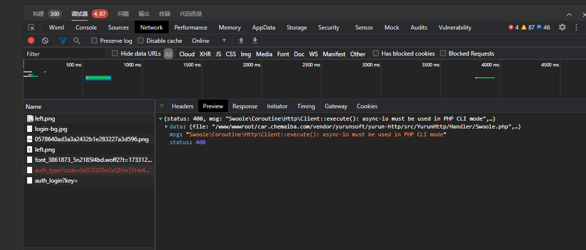Click the Filter text input
This screenshot has height=250, width=586.
(x=66, y=54)
